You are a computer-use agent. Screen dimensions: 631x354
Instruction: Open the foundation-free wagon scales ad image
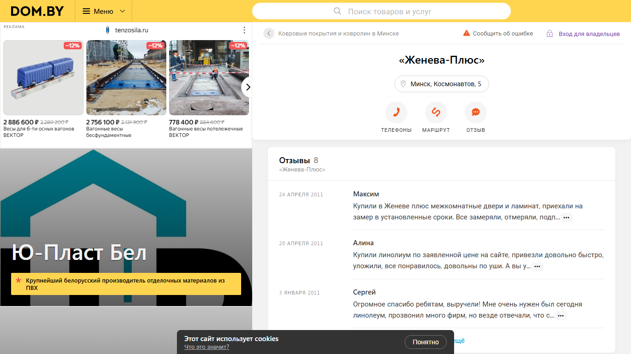click(126, 77)
